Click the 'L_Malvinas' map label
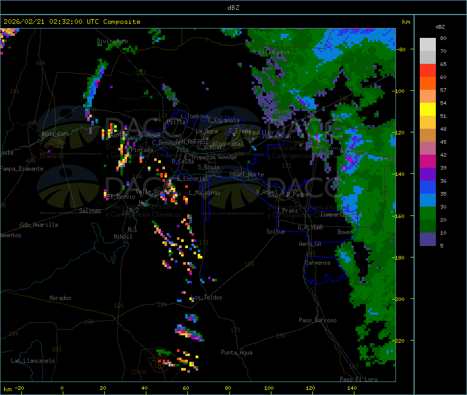 tap(204, 193)
